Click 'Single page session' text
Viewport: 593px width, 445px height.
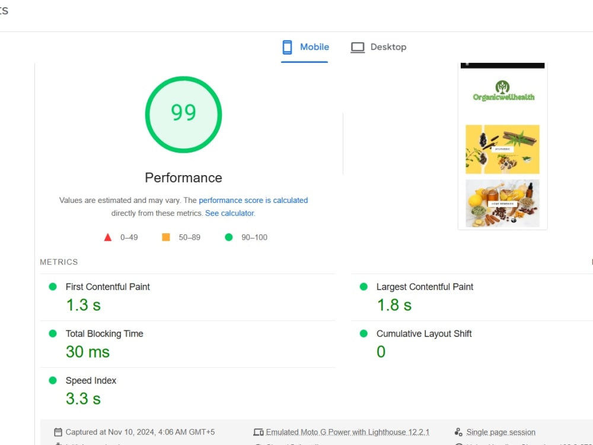(x=500, y=432)
